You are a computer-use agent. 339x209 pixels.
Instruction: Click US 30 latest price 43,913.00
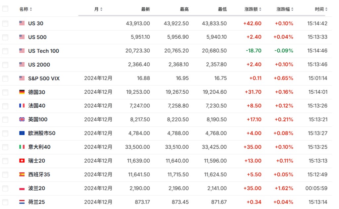point(138,24)
